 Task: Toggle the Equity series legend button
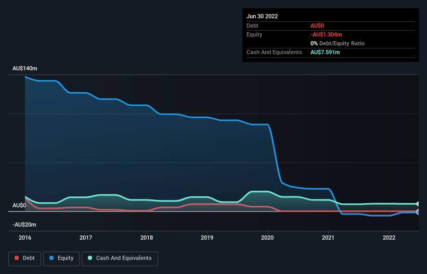(x=61, y=258)
